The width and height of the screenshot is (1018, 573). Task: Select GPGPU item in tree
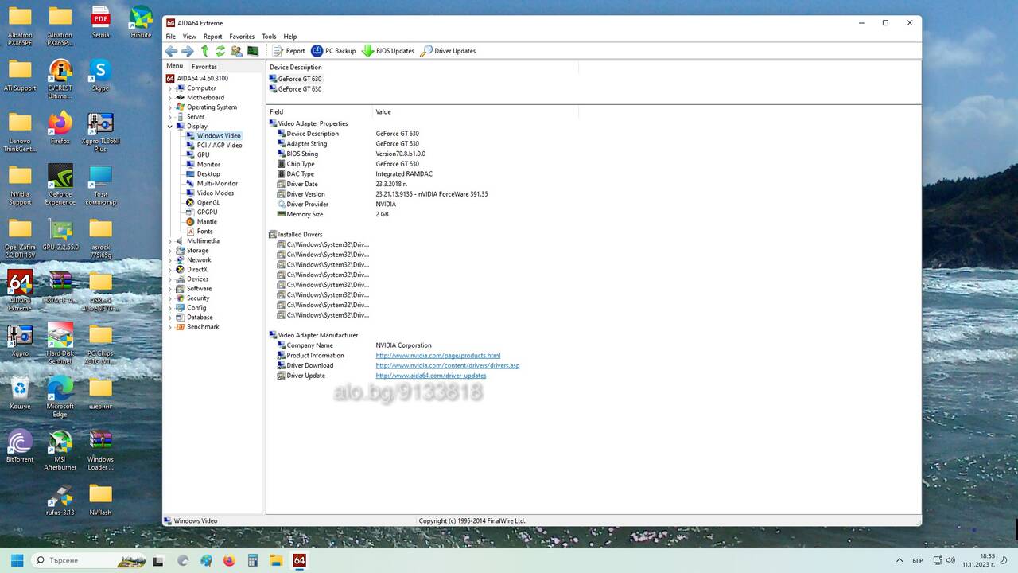(x=207, y=212)
